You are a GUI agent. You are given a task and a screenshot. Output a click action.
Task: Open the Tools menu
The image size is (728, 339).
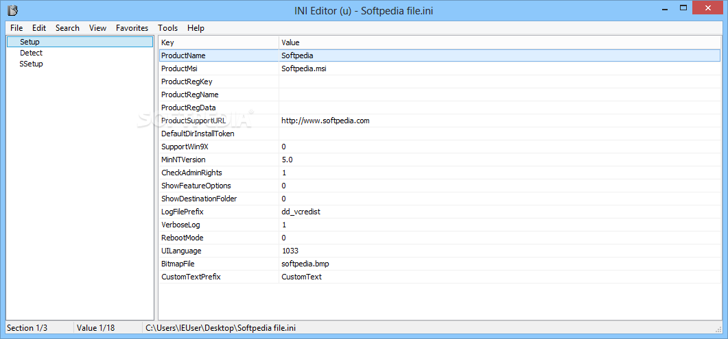[x=167, y=28]
